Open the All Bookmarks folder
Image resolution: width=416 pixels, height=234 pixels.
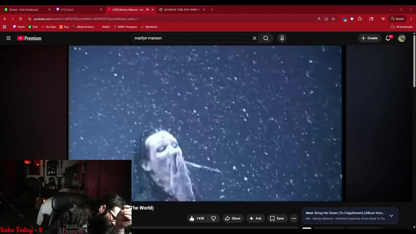pos(402,27)
